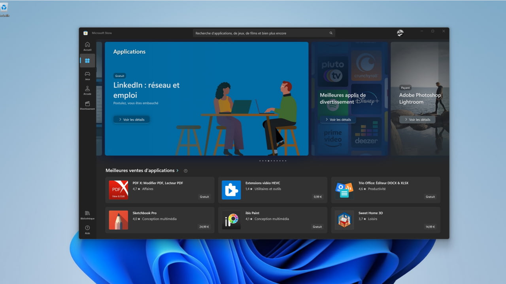Open PDF X: Modifier PDF app tile

coord(160,190)
